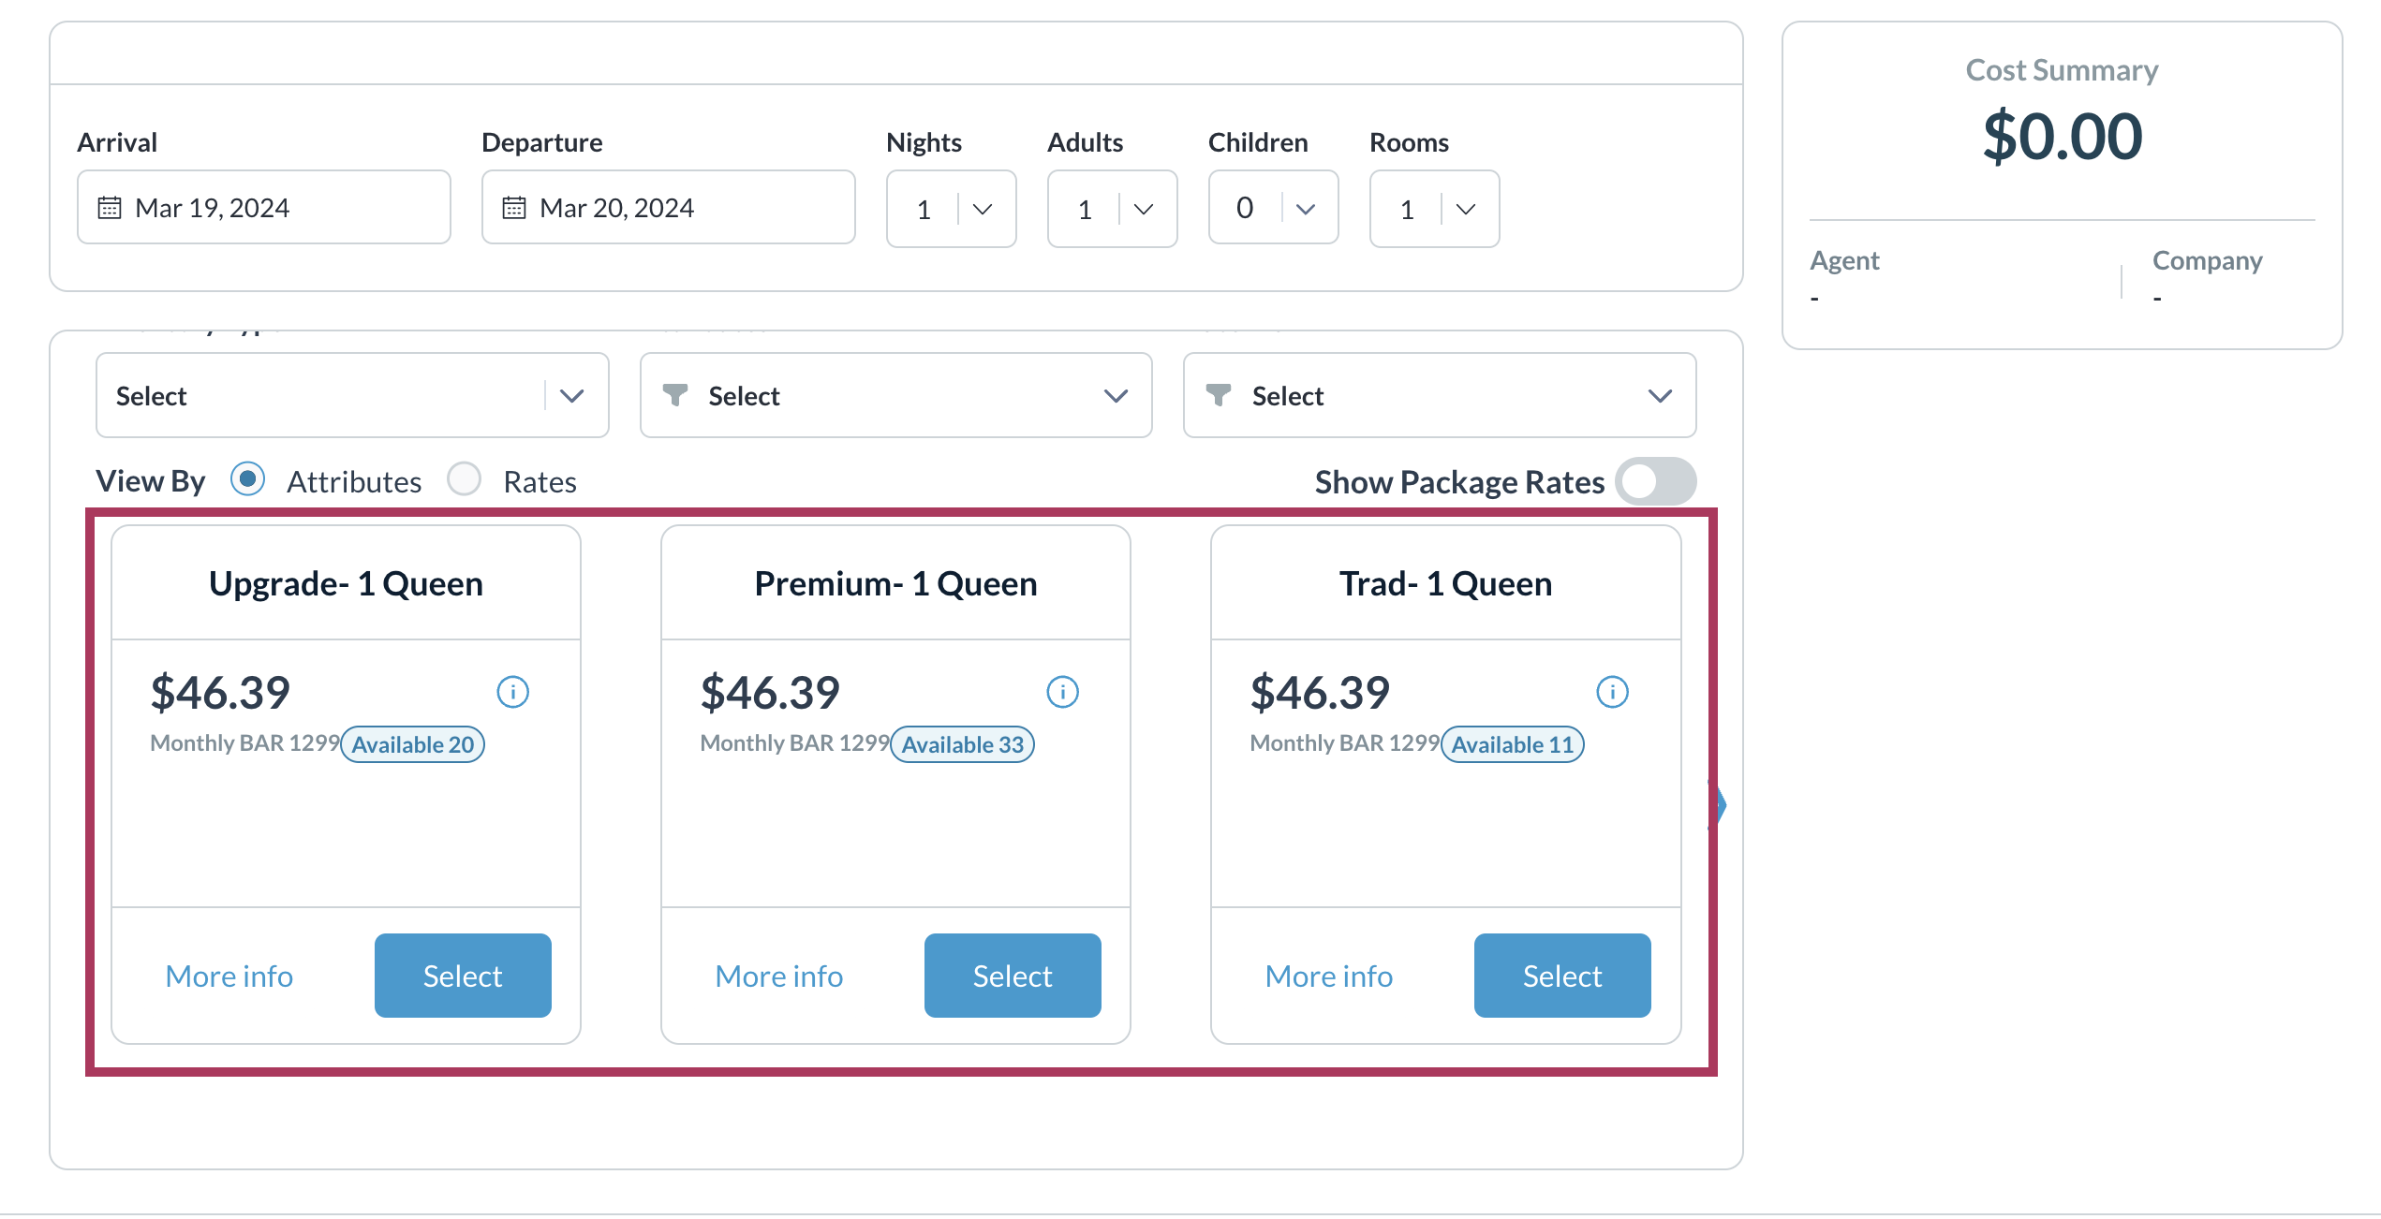Image resolution: width=2381 pixels, height=1219 pixels.
Task: Click the Departure date field
Action: coord(669,207)
